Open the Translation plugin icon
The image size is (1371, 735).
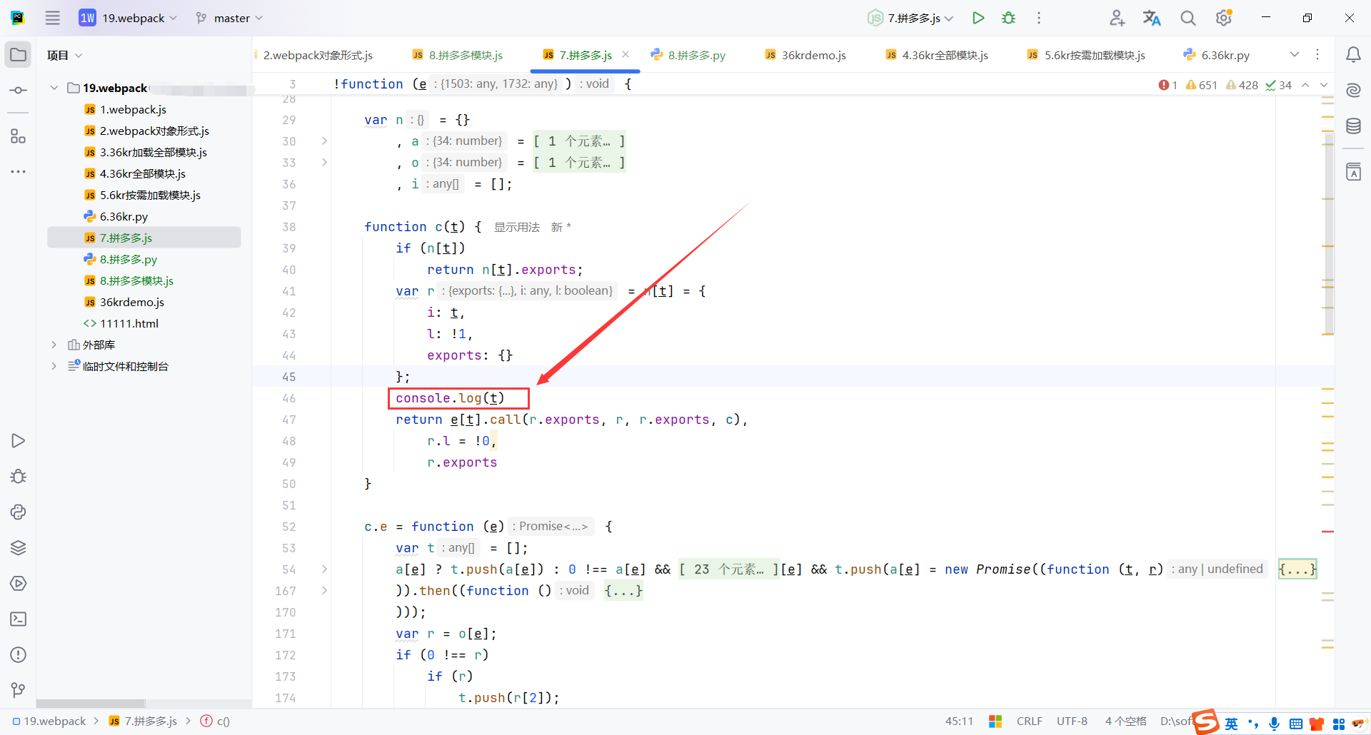1152,18
